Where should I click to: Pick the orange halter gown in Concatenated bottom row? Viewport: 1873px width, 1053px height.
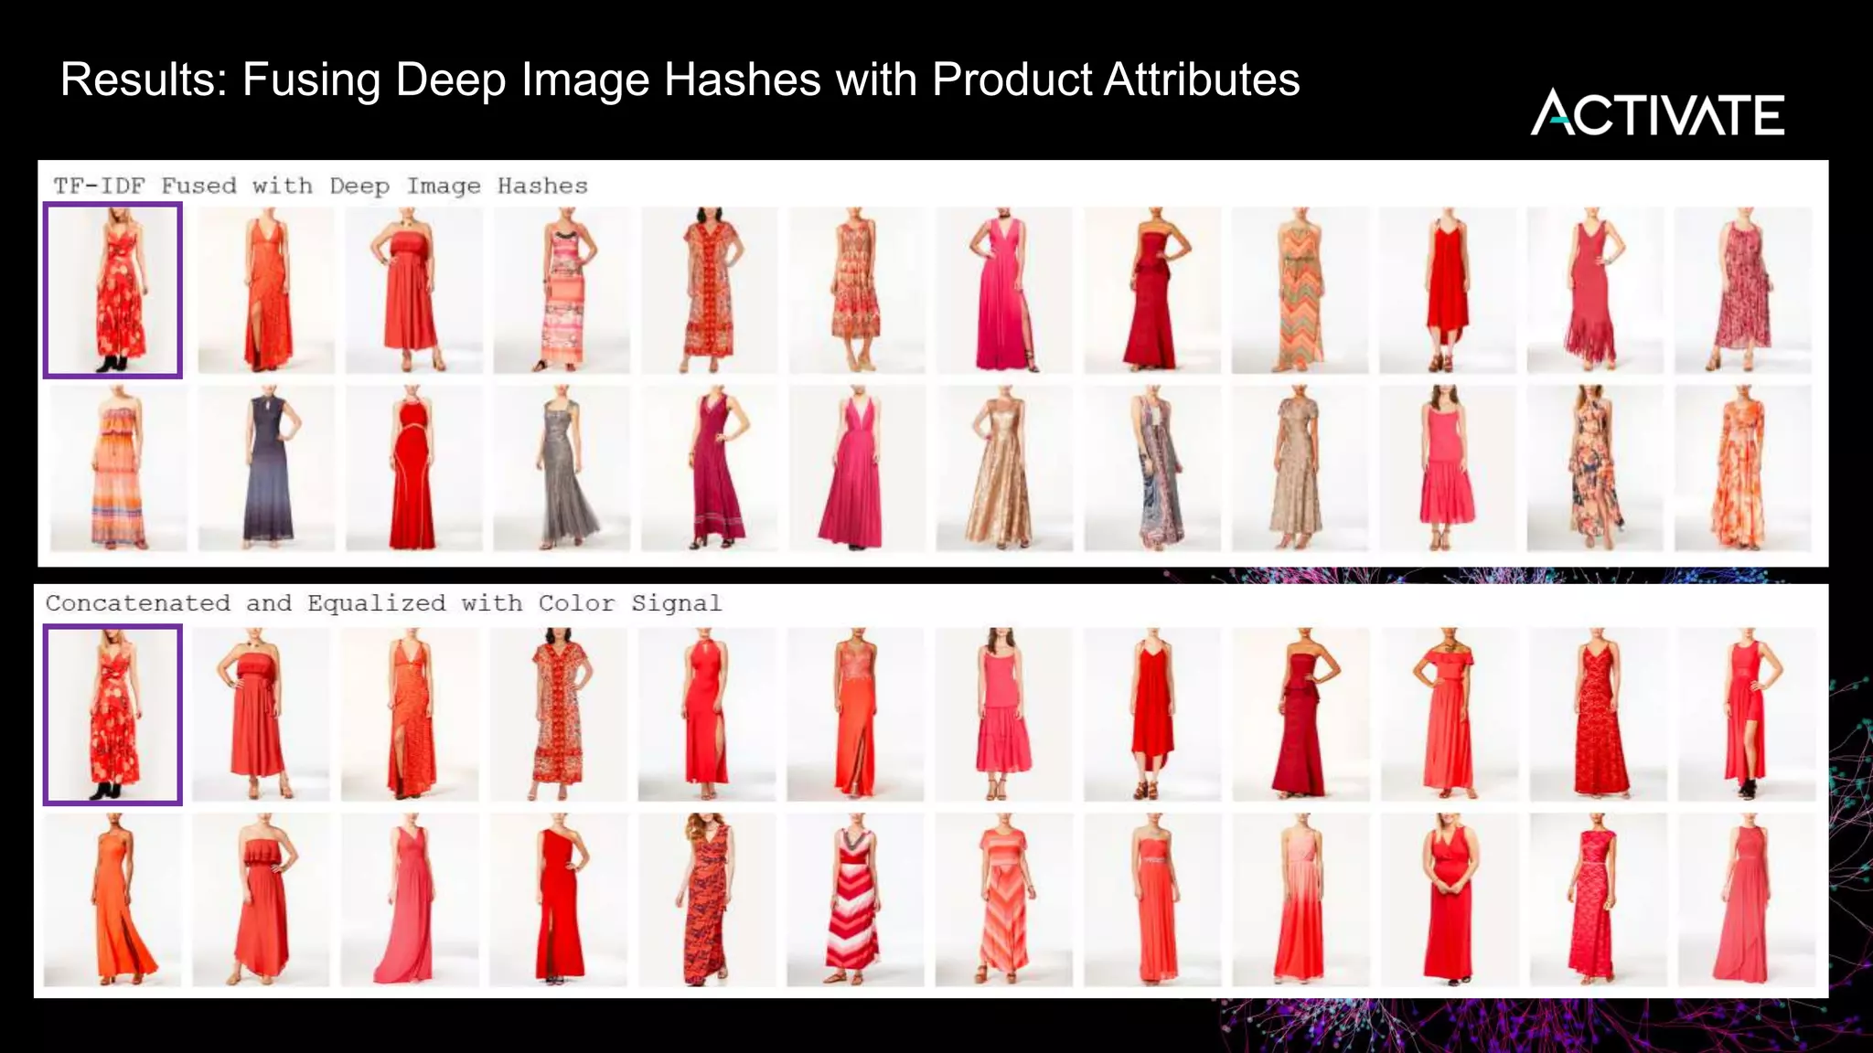pos(112,900)
